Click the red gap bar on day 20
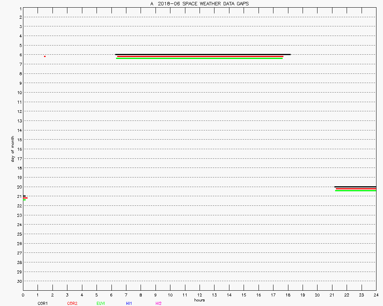Viewport: 383px width, 306px height. click(x=356, y=189)
